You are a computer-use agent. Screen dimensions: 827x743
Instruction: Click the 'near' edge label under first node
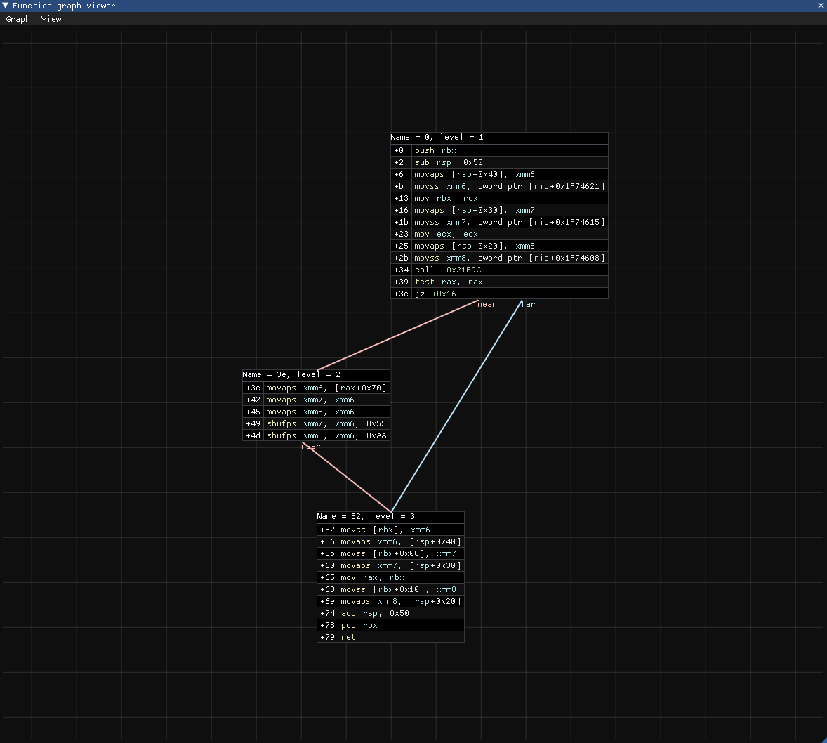tap(487, 305)
